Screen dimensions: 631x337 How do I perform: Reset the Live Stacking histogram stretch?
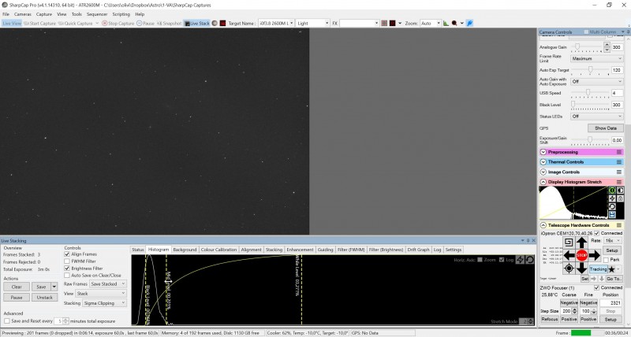[529, 260]
